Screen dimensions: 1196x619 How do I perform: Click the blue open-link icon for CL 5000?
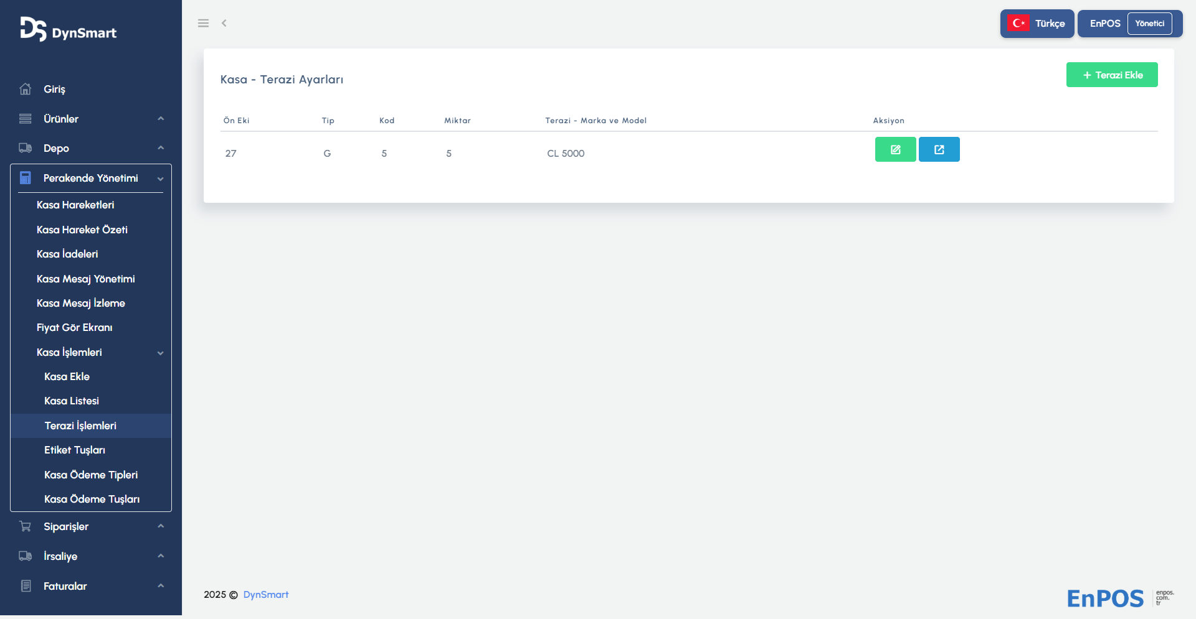click(939, 149)
